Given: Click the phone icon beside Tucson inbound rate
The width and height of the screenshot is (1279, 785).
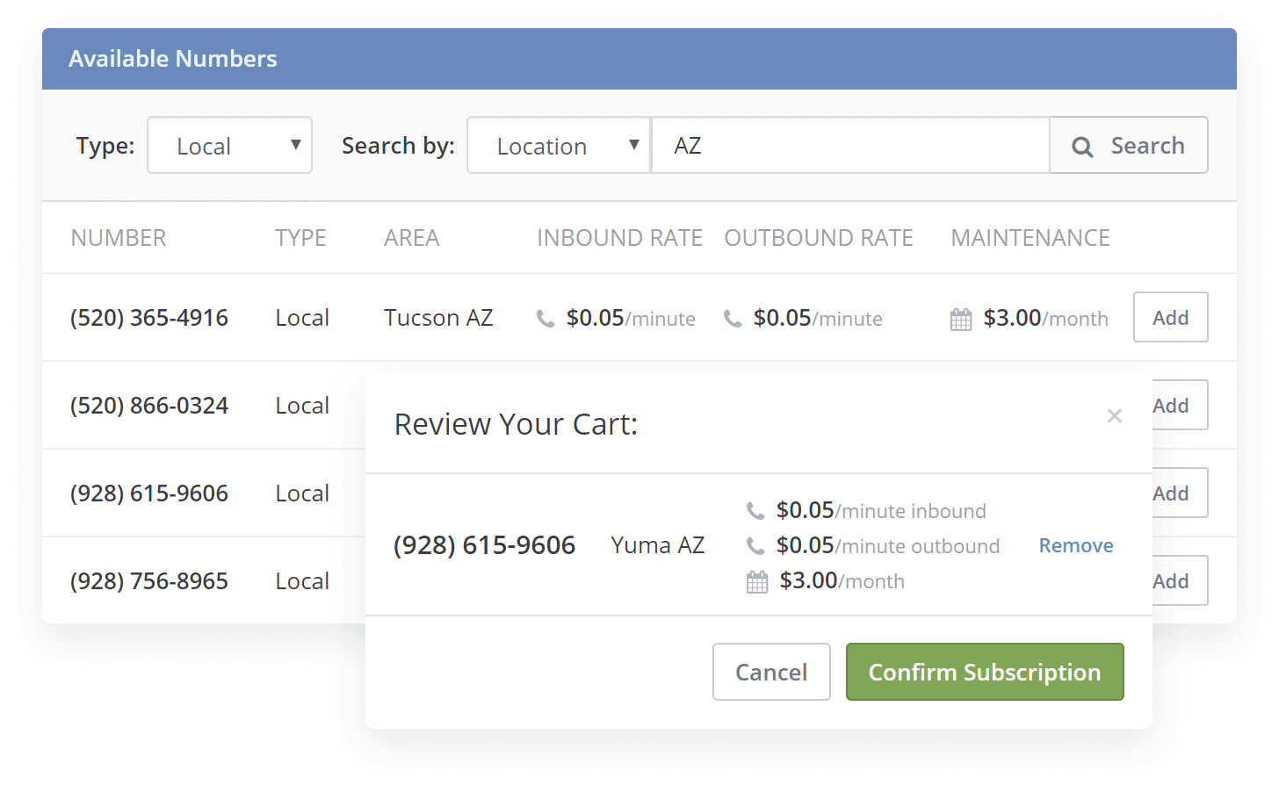Looking at the screenshot, I should (545, 318).
